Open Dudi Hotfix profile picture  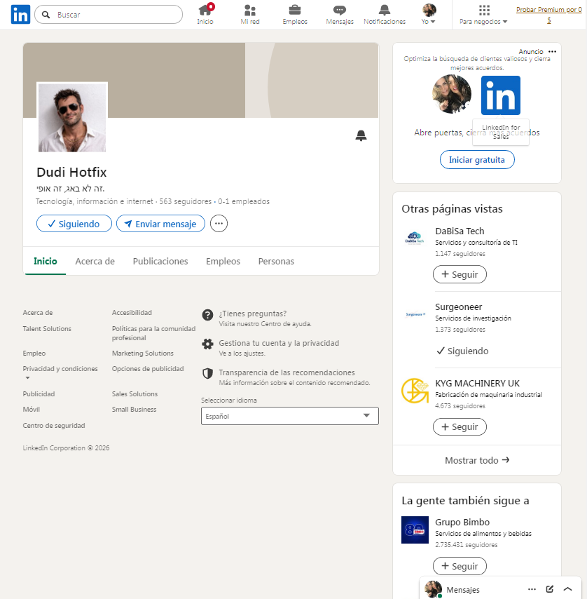point(72,118)
